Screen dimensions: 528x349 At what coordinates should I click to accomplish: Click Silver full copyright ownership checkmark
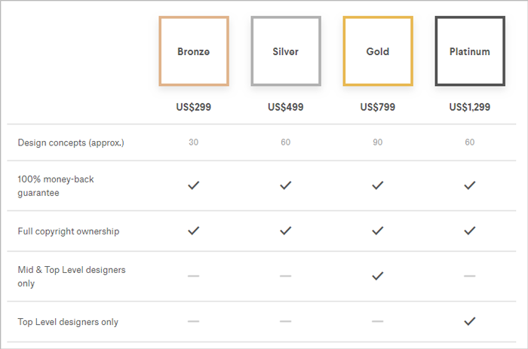[x=286, y=231]
